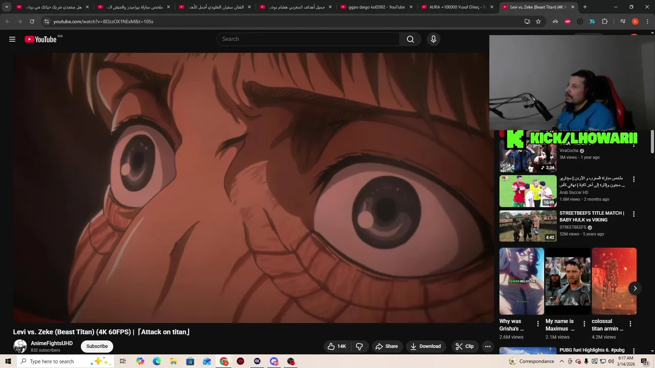The width and height of the screenshot is (655, 368).
Task: Open the colossal titan armin short
Action: 614,281
